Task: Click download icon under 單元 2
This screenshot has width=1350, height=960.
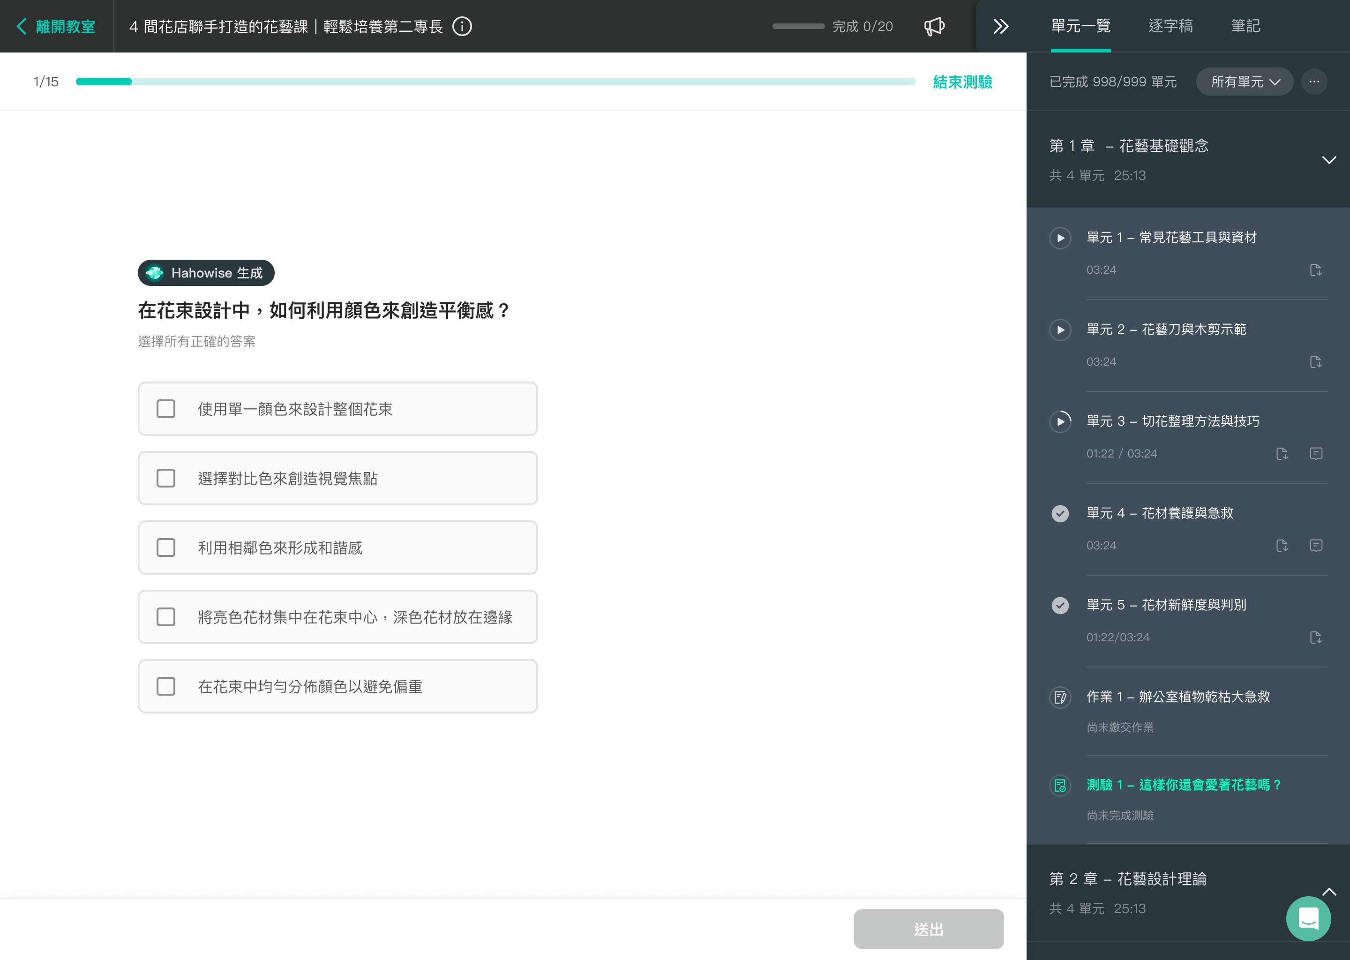Action: pos(1315,362)
